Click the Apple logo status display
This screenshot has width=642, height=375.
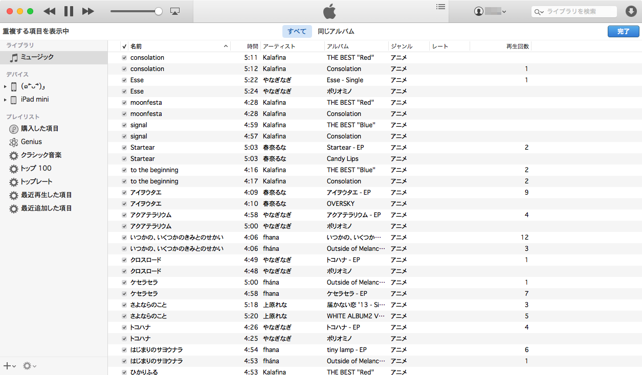[329, 11]
